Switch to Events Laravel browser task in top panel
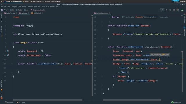Image resolution: width=186 pixels, height=104 pixels. [x=32, y=1]
